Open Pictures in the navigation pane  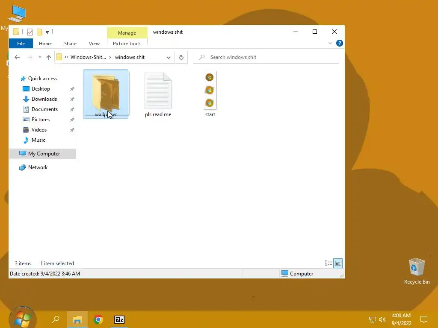point(41,120)
